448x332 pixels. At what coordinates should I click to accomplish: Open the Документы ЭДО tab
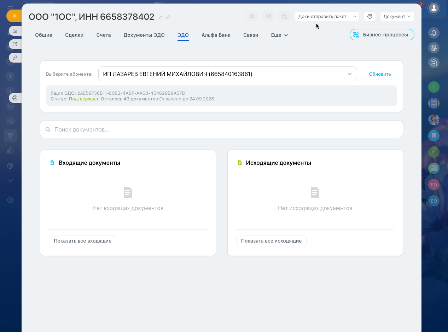144,35
